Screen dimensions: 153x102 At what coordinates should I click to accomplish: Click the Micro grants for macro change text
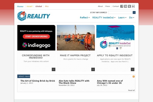point(76,59)
